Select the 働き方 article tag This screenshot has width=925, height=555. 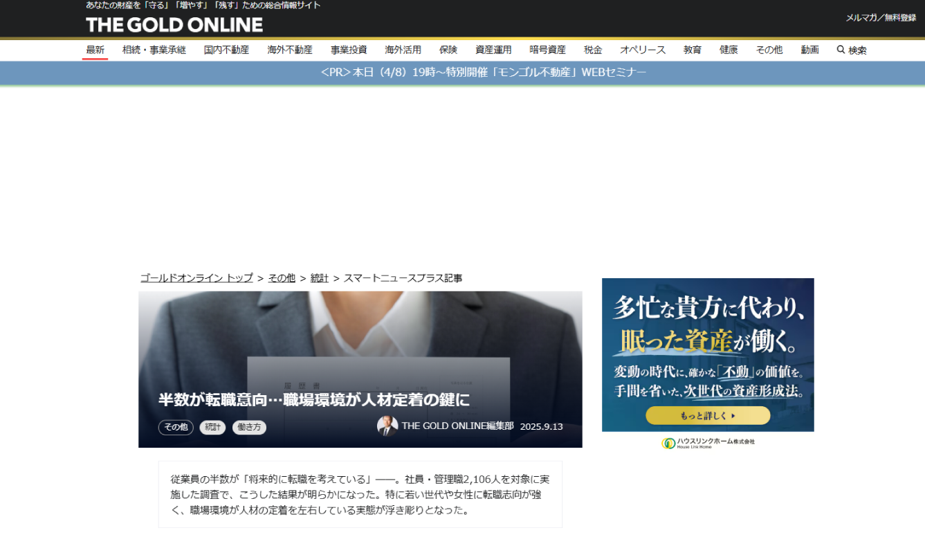[249, 428]
